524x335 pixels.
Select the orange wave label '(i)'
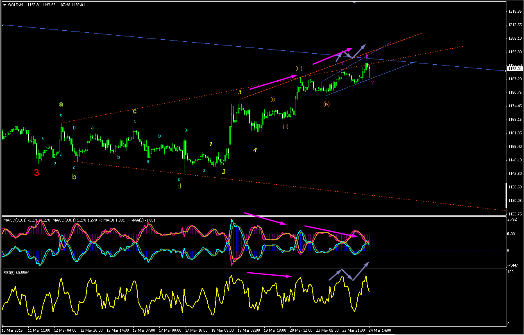pos(272,99)
